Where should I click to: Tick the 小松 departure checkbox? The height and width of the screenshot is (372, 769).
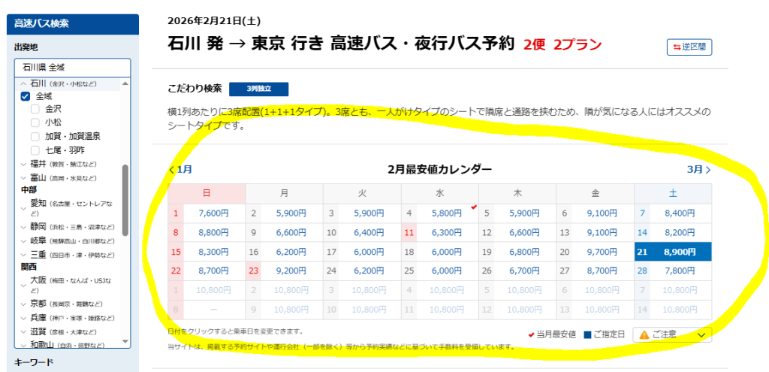[35, 122]
